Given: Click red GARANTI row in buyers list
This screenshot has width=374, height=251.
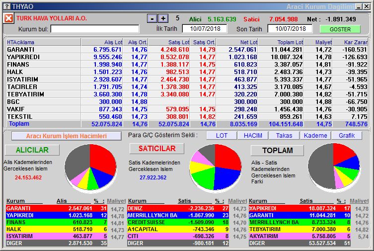Looking at the screenshot, I should [x=57, y=208].
